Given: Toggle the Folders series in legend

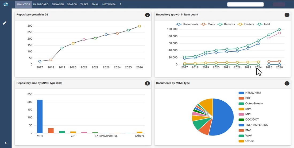Looking at the screenshot, I should tap(246, 24).
